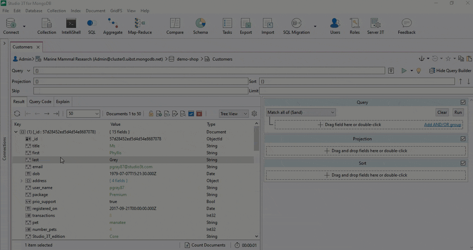Collapse the first document row
Viewport: 473px width, 250px height.
click(16, 132)
